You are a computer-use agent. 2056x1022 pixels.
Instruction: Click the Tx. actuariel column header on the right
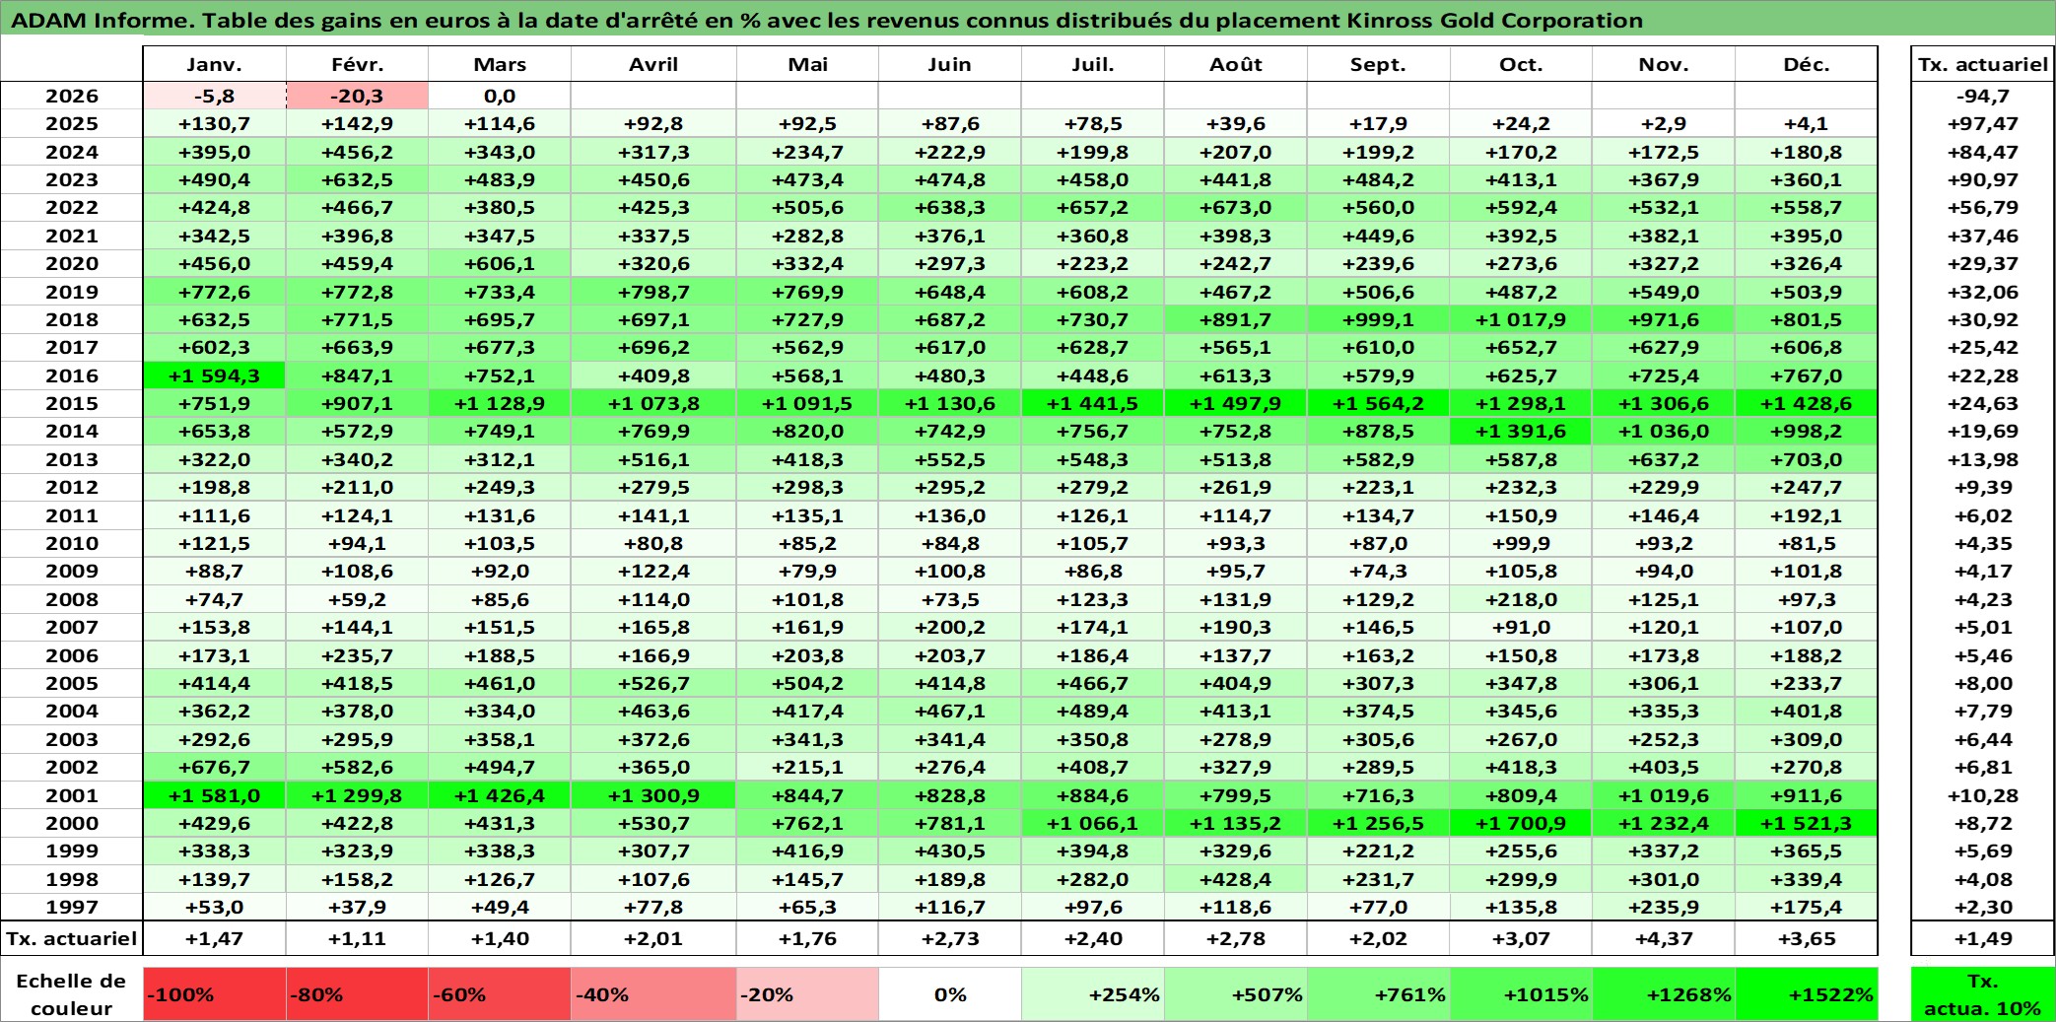(x=1983, y=64)
